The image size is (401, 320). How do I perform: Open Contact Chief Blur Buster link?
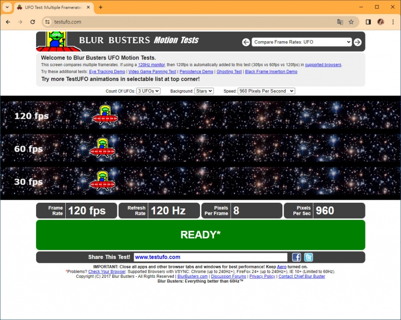(x=302, y=277)
